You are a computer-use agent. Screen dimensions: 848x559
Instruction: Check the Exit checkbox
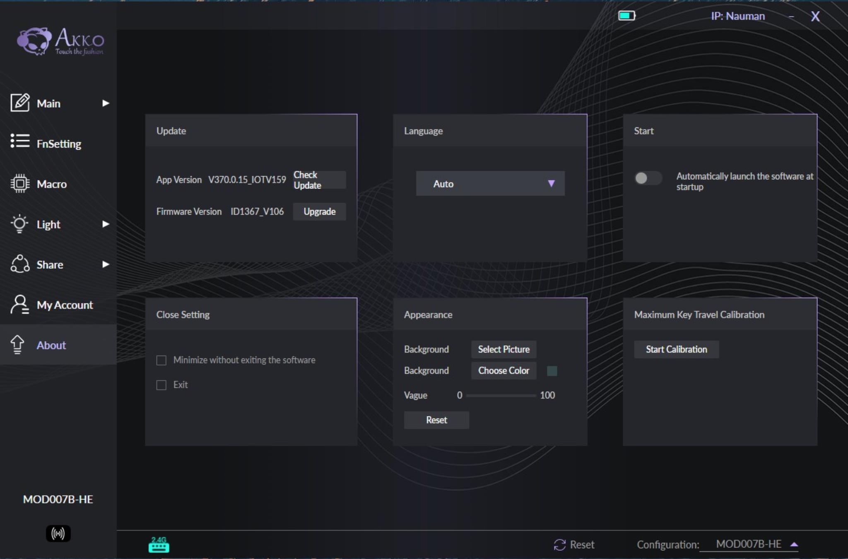(161, 385)
